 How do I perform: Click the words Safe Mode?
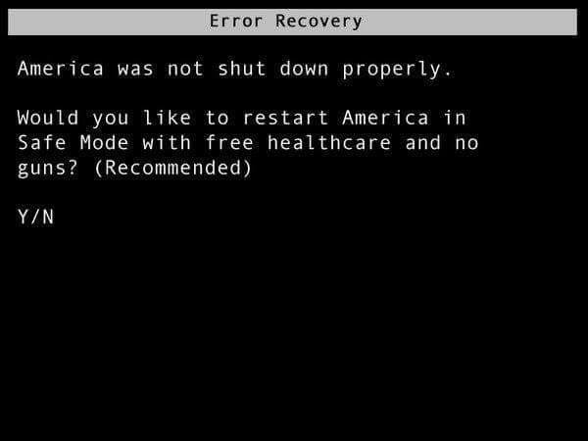point(73,143)
